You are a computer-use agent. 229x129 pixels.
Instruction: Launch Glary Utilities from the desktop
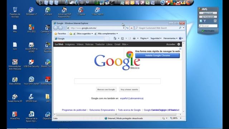pos(15,81)
